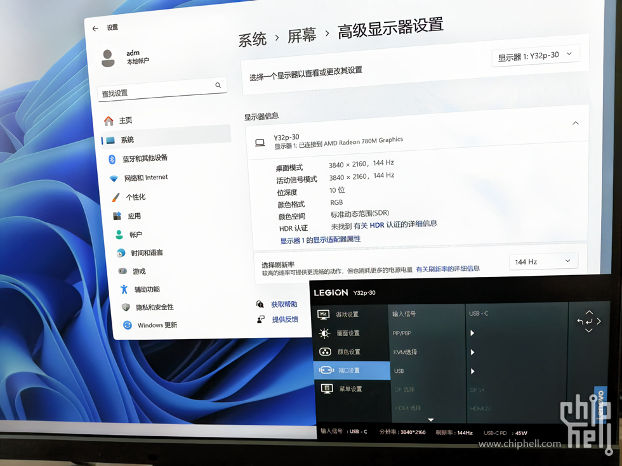622x466 pixels.
Task: Click the 游戏 gamepad icon
Action: [122, 271]
